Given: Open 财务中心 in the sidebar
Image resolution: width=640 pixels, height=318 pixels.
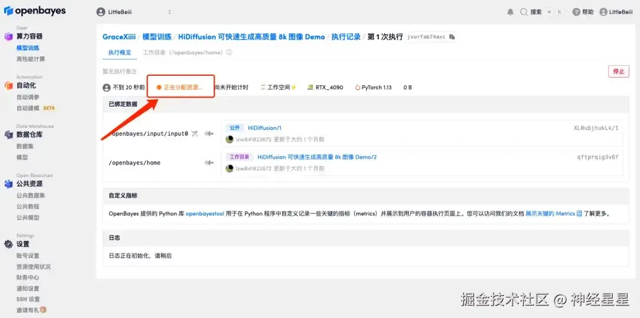Looking at the screenshot, I should click(28, 278).
